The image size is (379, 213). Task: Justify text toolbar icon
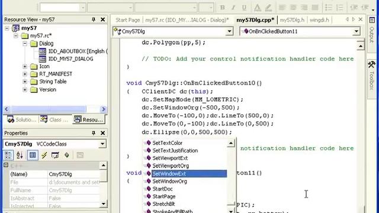(314, 8)
